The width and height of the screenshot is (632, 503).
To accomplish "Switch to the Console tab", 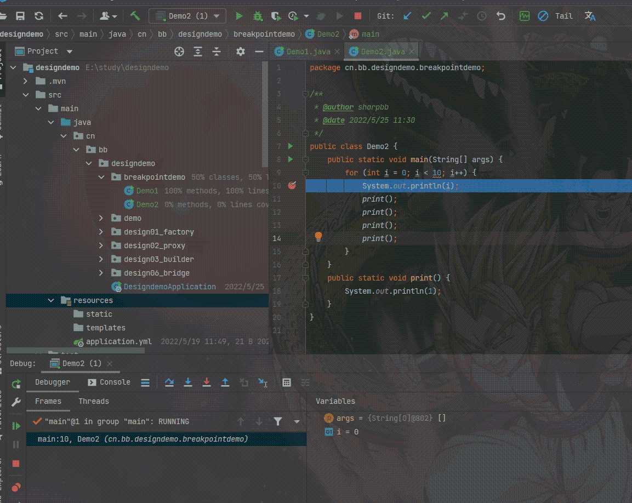I will (109, 382).
